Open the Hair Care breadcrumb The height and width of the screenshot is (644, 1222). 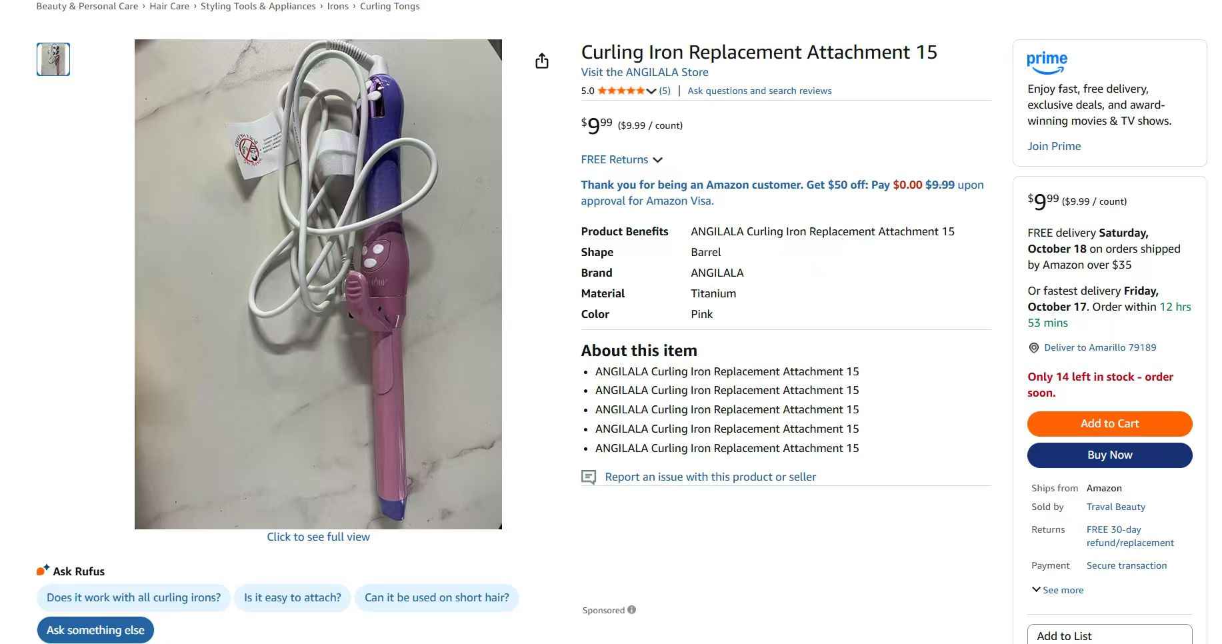(x=169, y=7)
